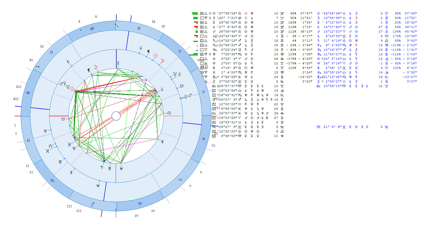Click the green strength bar beside the Sun row
The width and height of the screenshot is (424, 232).
[x=195, y=13]
